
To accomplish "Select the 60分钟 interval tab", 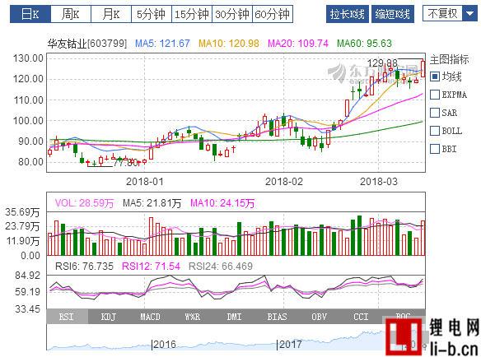I will click(x=273, y=14).
